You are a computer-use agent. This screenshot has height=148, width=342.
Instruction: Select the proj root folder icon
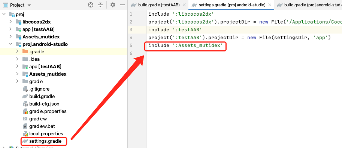point(12,15)
